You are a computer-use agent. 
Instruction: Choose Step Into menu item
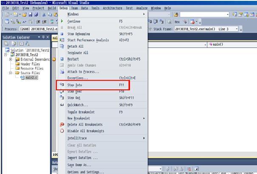tap(103, 85)
